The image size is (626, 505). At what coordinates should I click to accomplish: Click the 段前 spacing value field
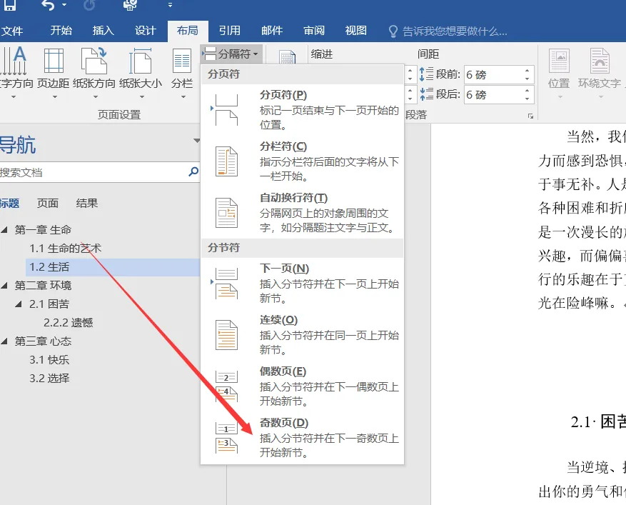click(x=493, y=75)
